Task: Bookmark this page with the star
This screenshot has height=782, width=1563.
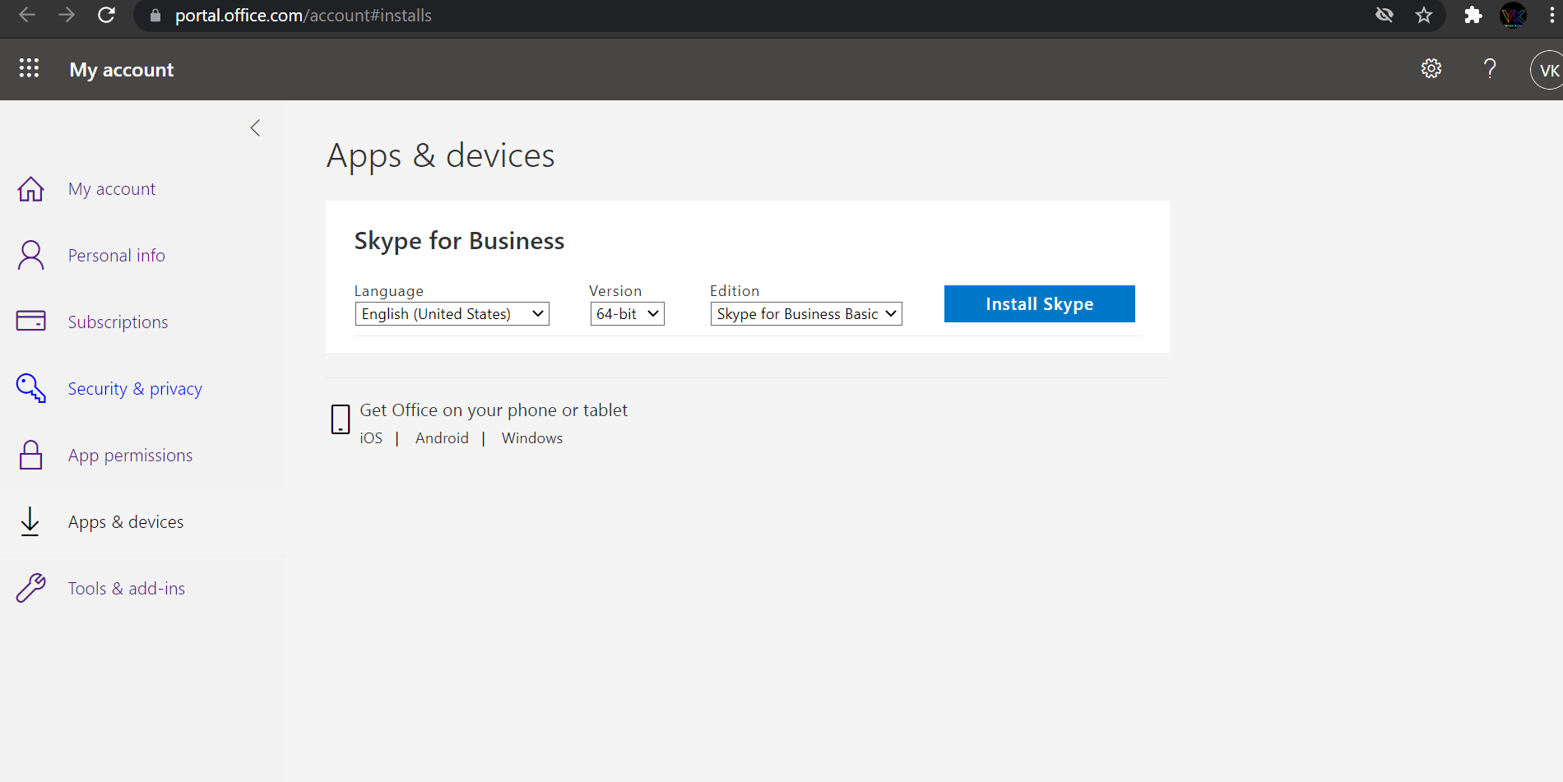Action: (1424, 15)
